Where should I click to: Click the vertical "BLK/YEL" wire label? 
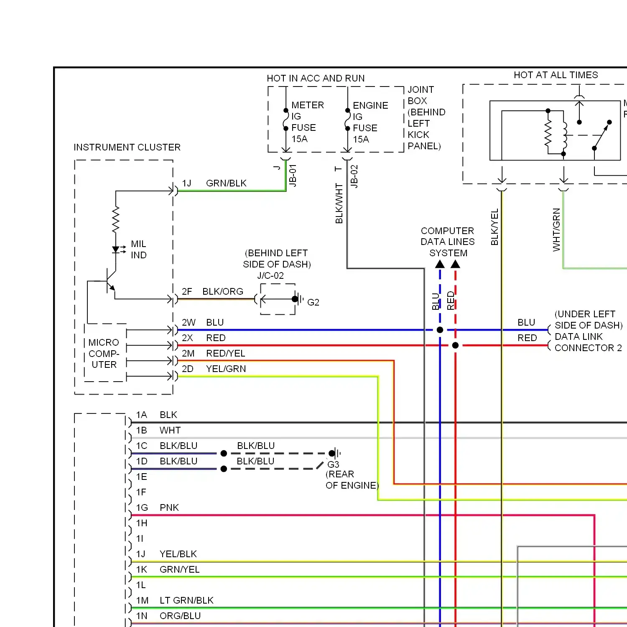tap(494, 227)
